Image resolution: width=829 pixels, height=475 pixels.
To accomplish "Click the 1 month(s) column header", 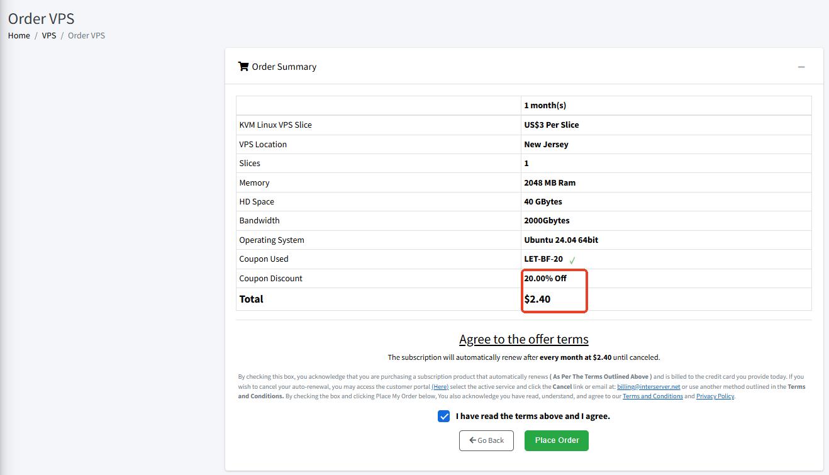I will pos(545,105).
